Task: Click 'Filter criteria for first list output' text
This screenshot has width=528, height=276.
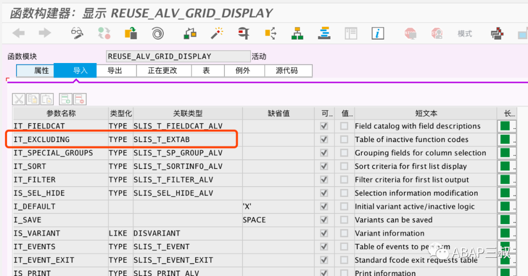Action: coord(412,180)
